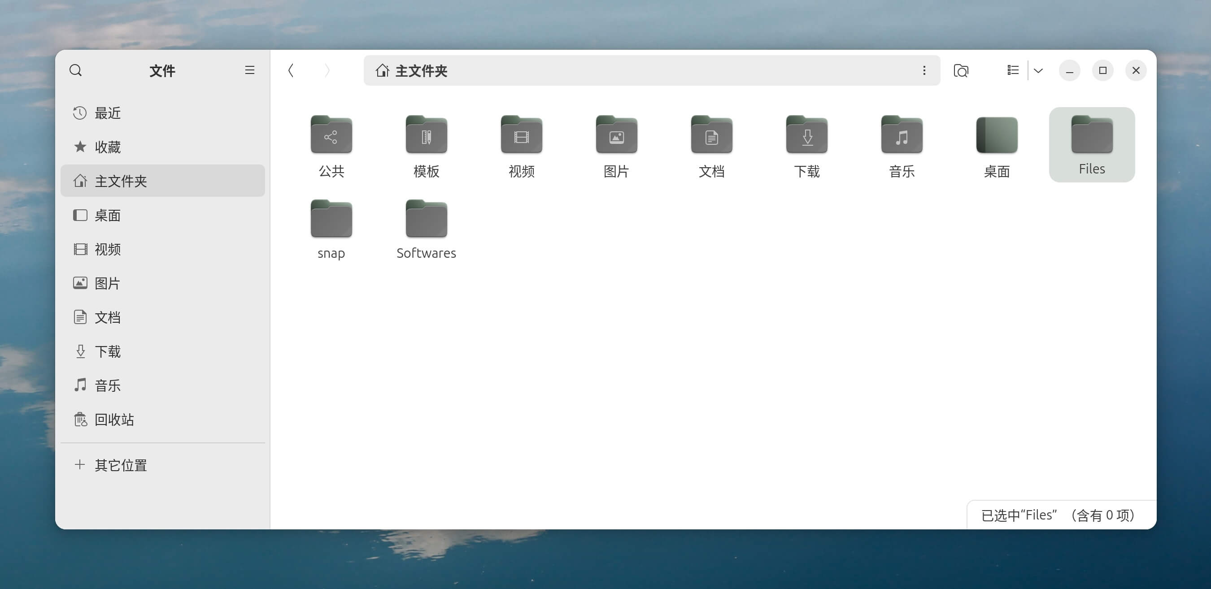Select the 模板 templates folder
Screen dimensions: 1211x589
[426, 135]
